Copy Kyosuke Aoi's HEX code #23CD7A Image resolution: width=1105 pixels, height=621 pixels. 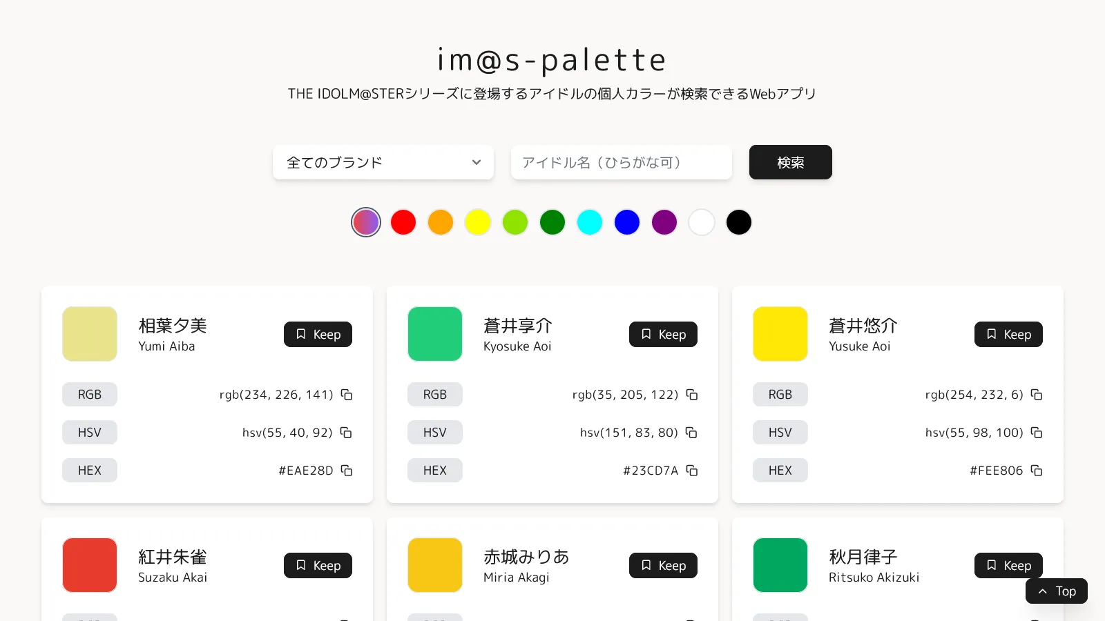pyautogui.click(x=692, y=470)
